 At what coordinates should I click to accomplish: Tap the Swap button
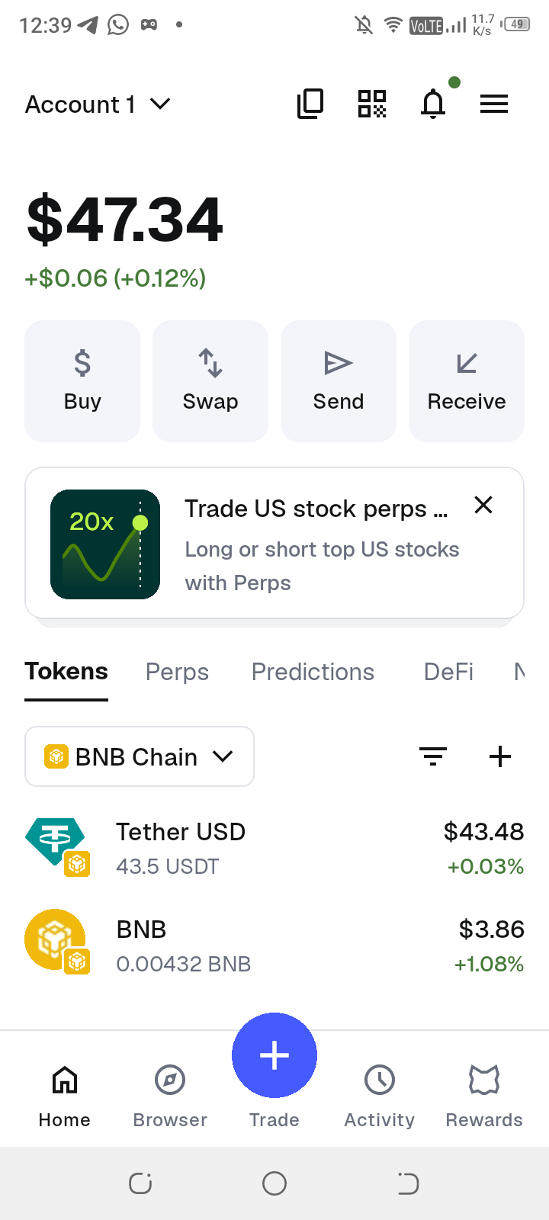tap(210, 380)
